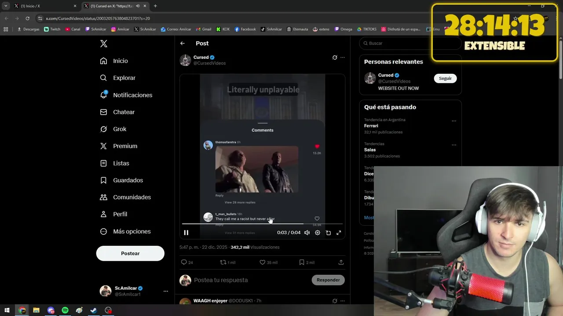The image size is (563, 316).
Task: Share the post
Action: click(x=341, y=262)
